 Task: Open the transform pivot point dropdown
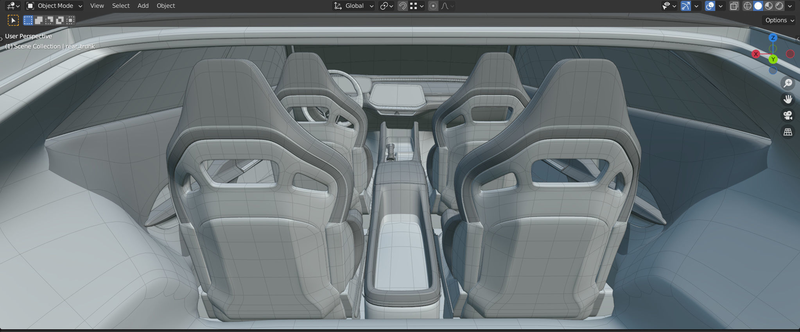[387, 6]
